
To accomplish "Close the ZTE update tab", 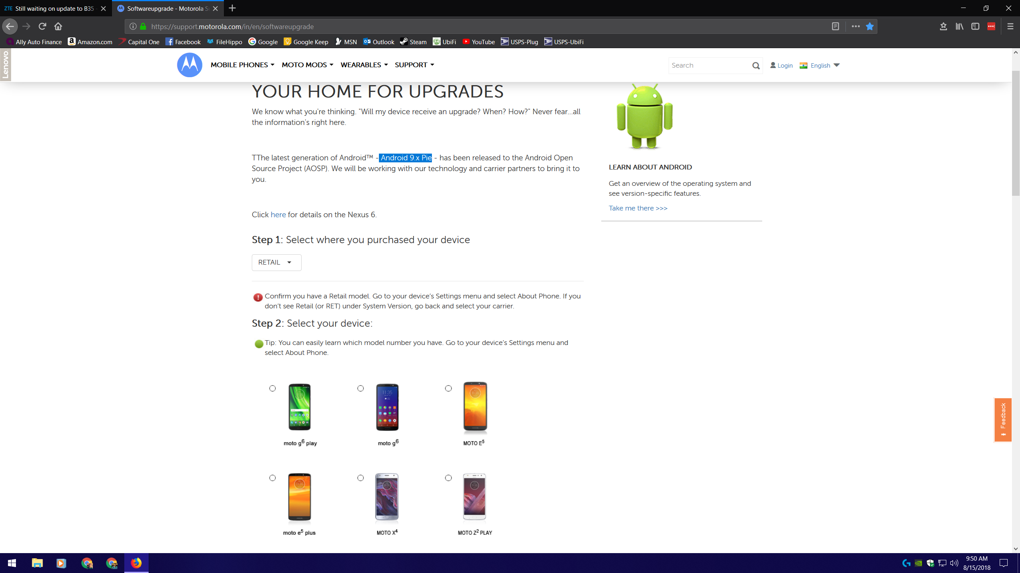I will [103, 8].
